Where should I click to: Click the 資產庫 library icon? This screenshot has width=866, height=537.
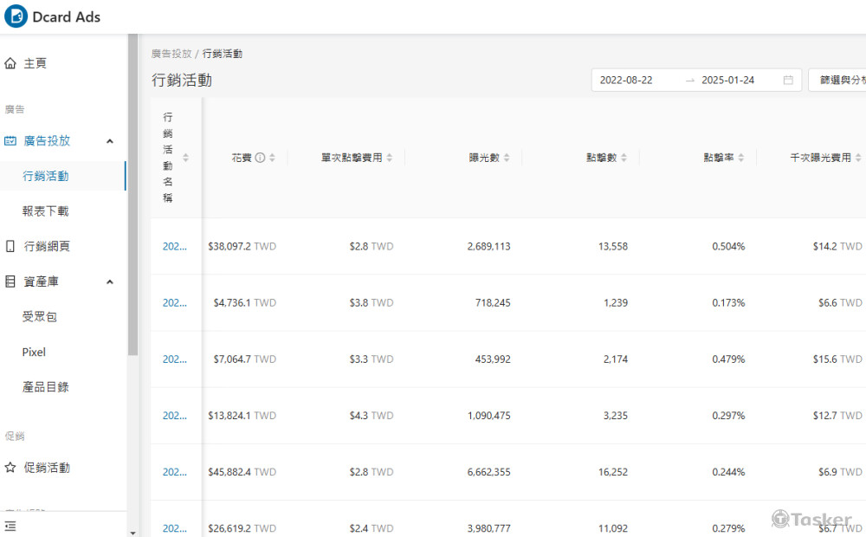point(10,281)
